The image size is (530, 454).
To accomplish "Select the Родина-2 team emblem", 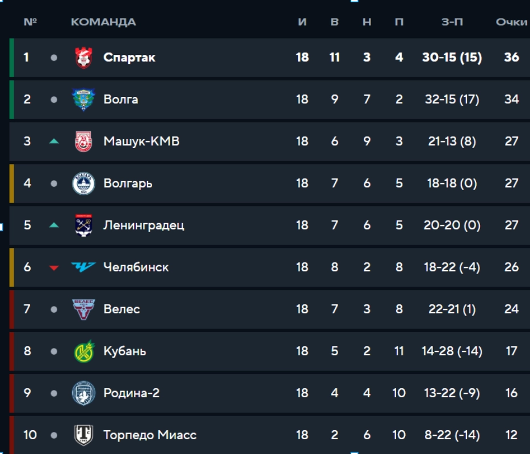I will click(83, 393).
